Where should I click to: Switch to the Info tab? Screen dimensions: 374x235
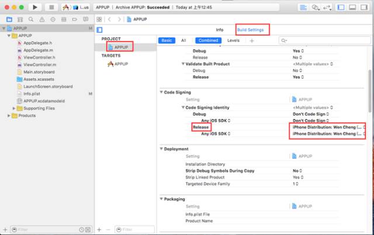[220, 30]
